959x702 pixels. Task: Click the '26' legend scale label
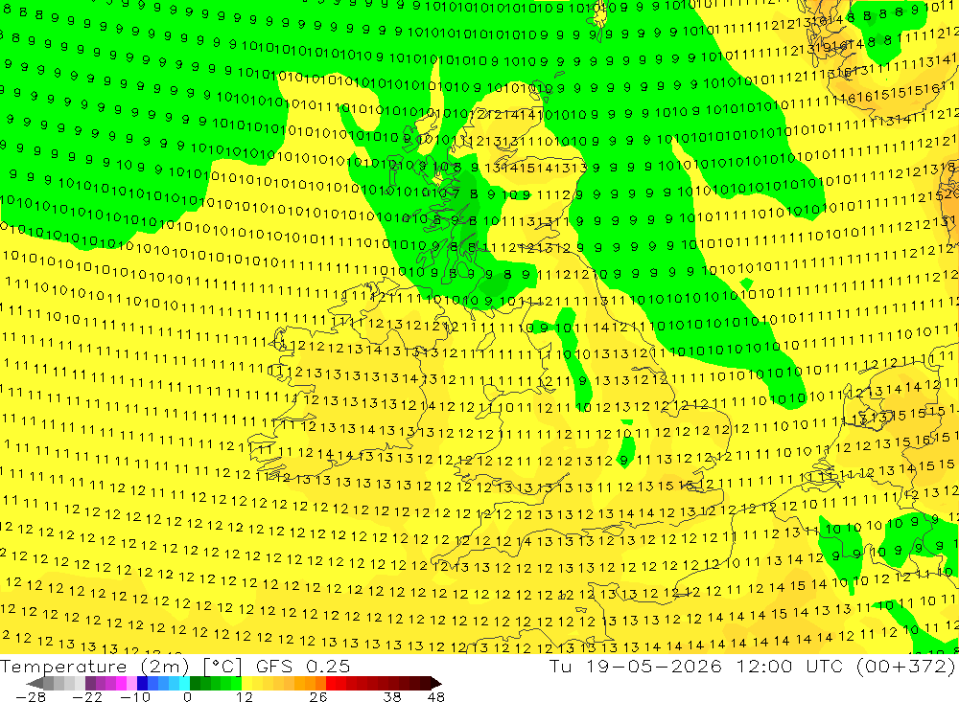[318, 696]
